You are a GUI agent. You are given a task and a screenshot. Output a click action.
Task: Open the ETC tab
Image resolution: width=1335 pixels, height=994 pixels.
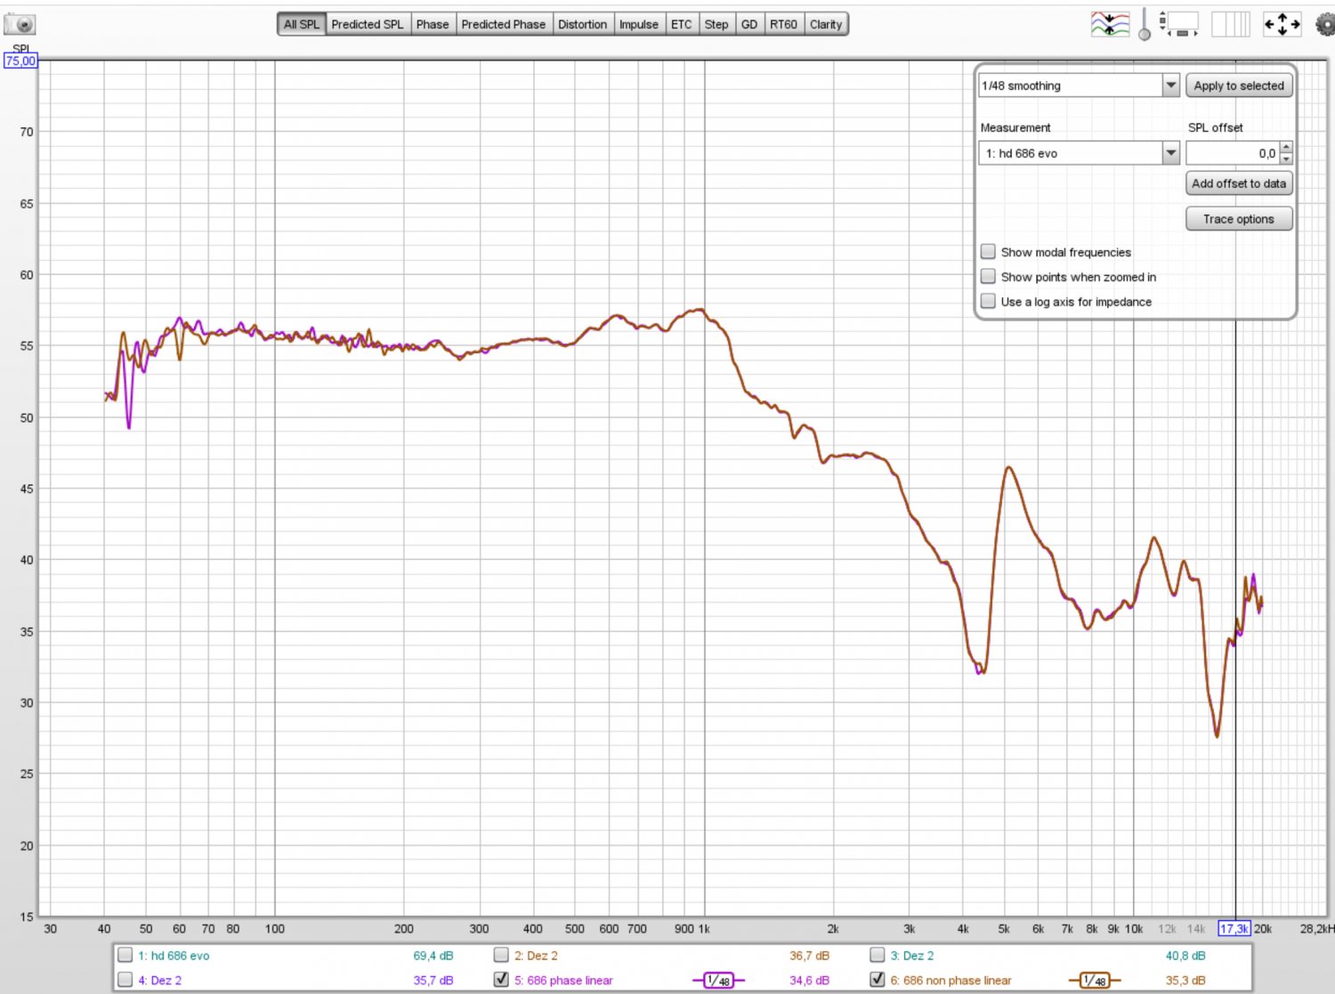click(682, 24)
